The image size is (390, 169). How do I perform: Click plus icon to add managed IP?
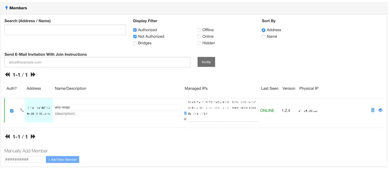pyautogui.click(x=185, y=119)
